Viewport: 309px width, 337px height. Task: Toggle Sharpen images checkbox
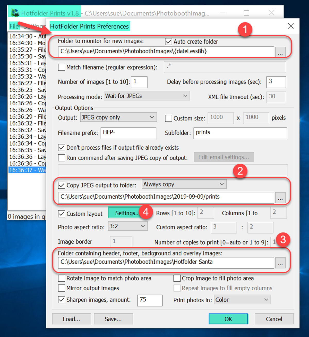coord(62,300)
